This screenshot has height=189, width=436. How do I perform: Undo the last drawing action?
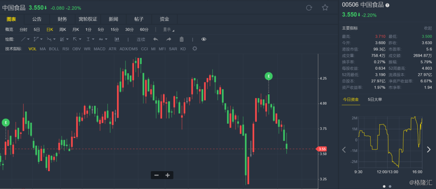click(x=156, y=39)
